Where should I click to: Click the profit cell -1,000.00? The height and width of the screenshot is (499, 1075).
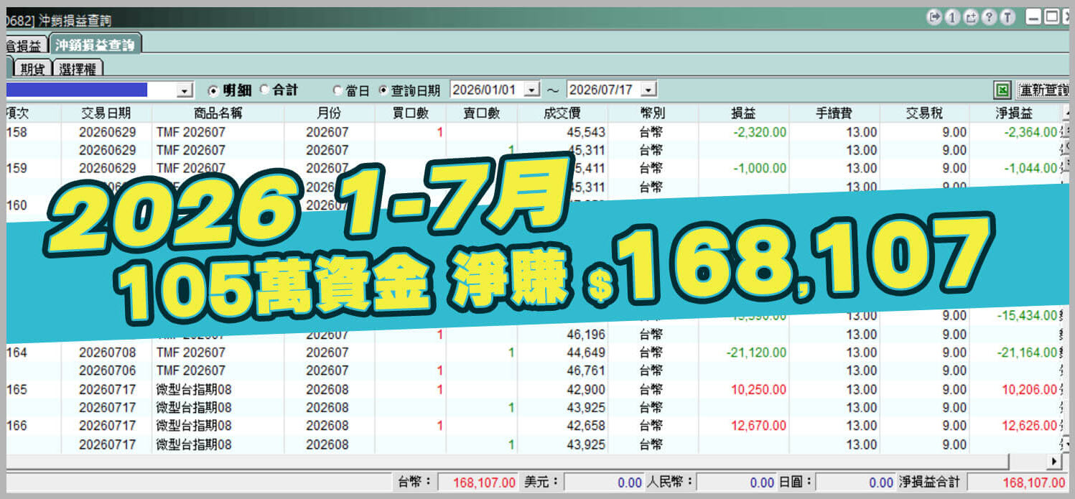[760, 169]
